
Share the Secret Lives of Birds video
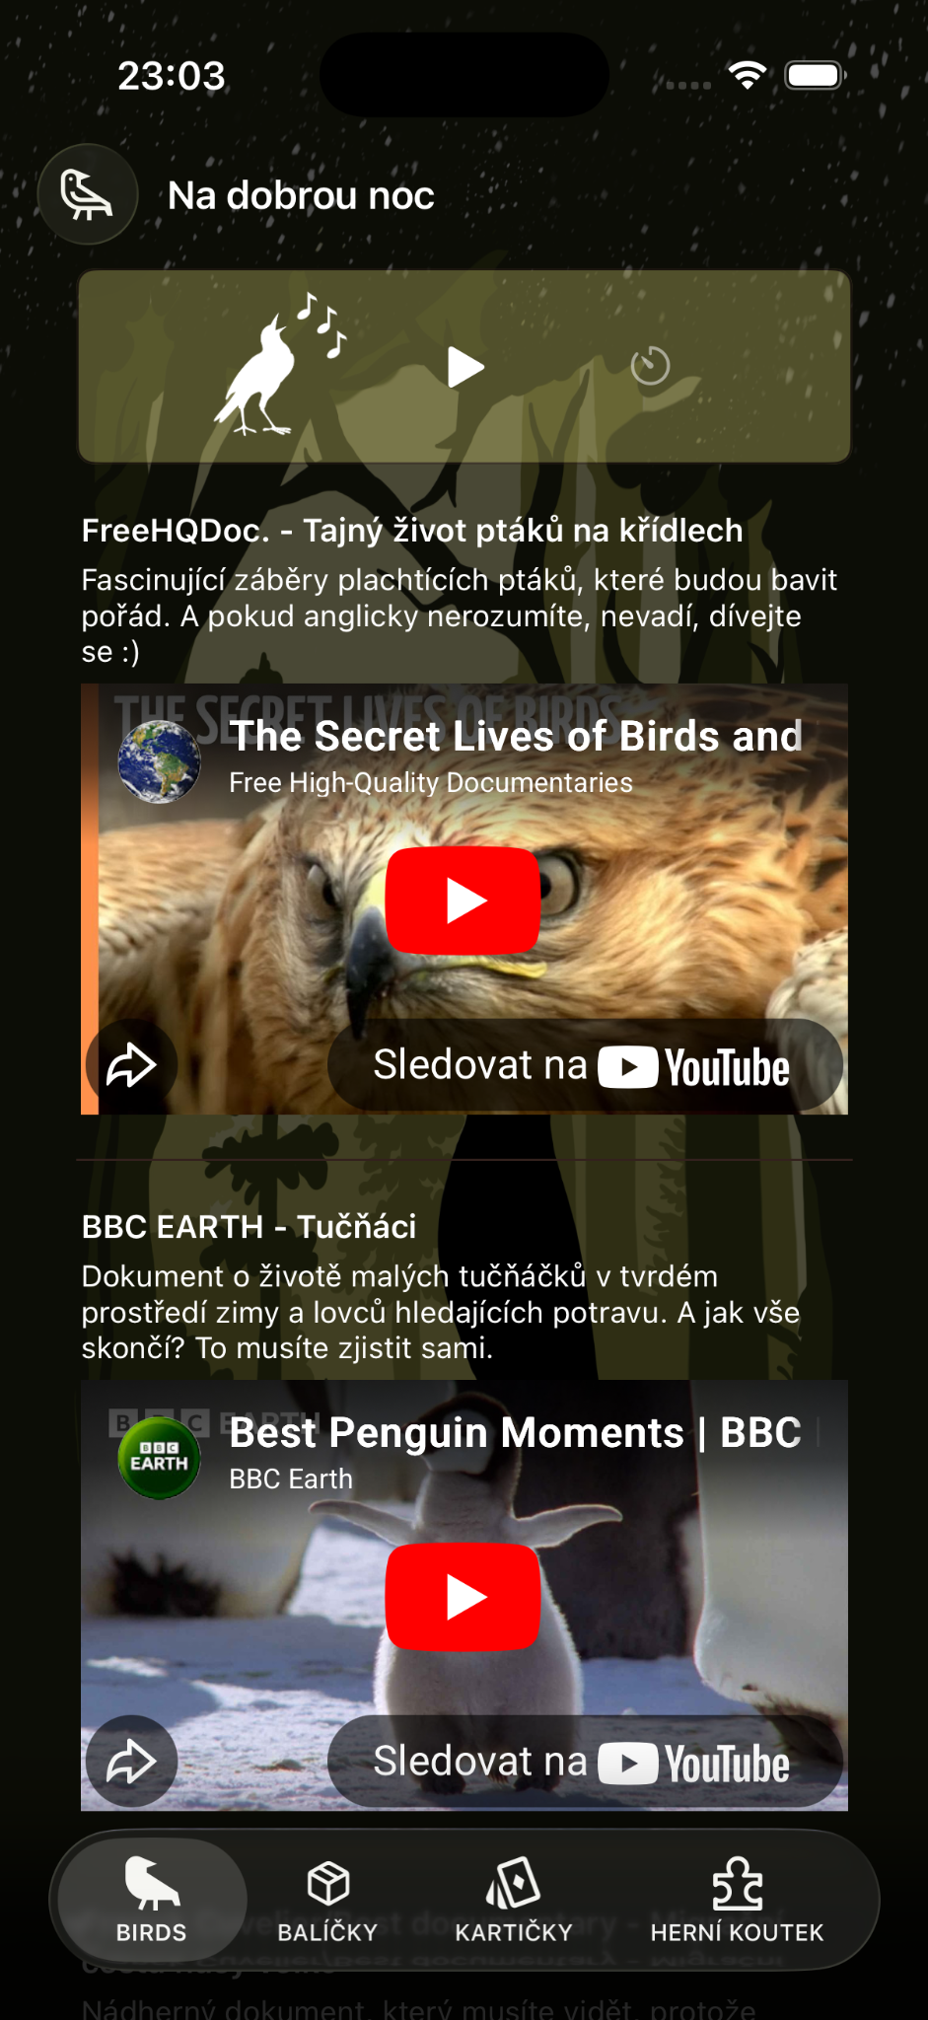point(131,1065)
